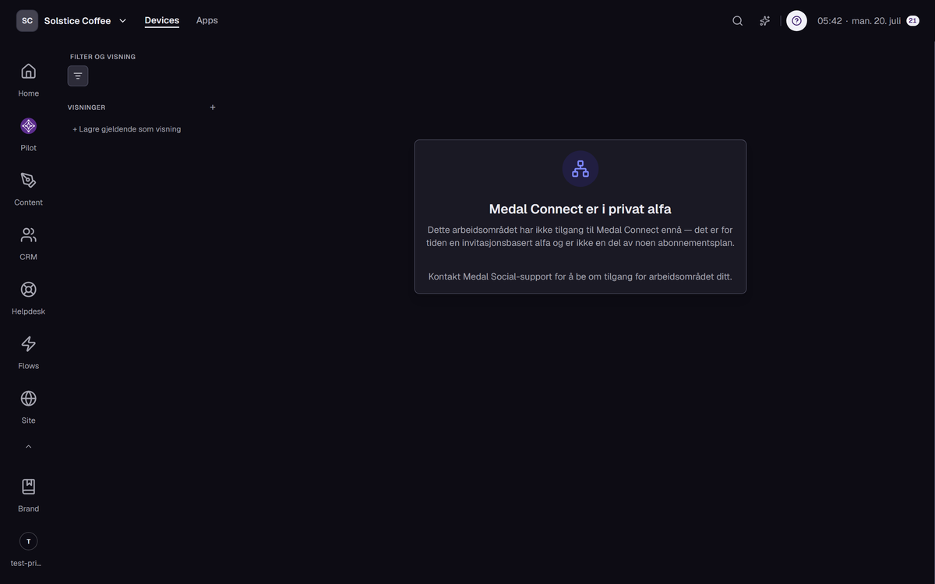Add a new view with the plus icon
Image resolution: width=935 pixels, height=584 pixels.
(x=213, y=107)
